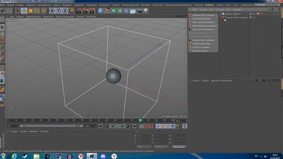Choose Preview Fluid Container
Image resolution: width=283 pixels, height=159 pixels.
[x=203, y=40]
